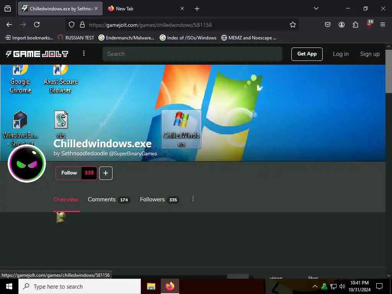Open the notification center icon
This screenshot has height=294, width=392.
tap(379, 286)
